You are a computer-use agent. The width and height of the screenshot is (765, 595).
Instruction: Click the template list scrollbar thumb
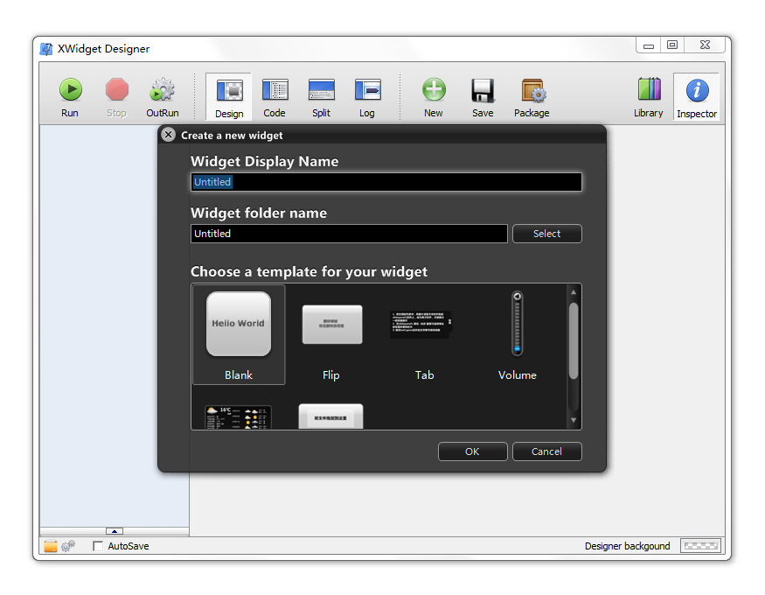coord(574,340)
